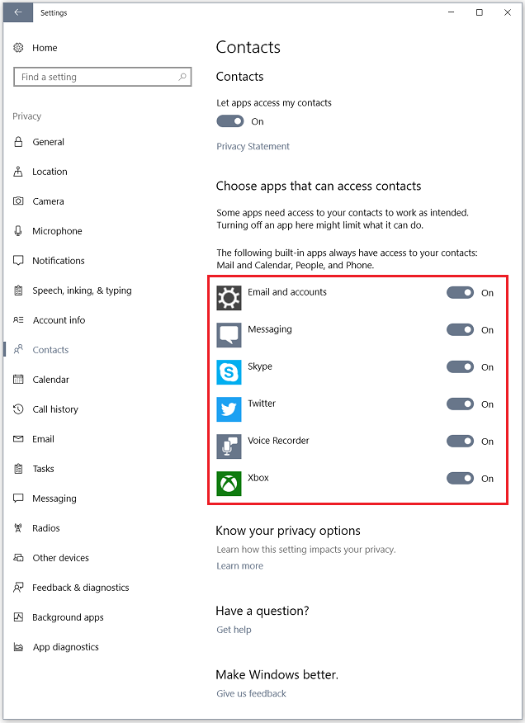
Task: Click the Xbox app icon
Action: click(x=229, y=484)
